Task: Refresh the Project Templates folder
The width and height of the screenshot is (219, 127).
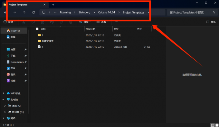Action: [x=33, y=13]
